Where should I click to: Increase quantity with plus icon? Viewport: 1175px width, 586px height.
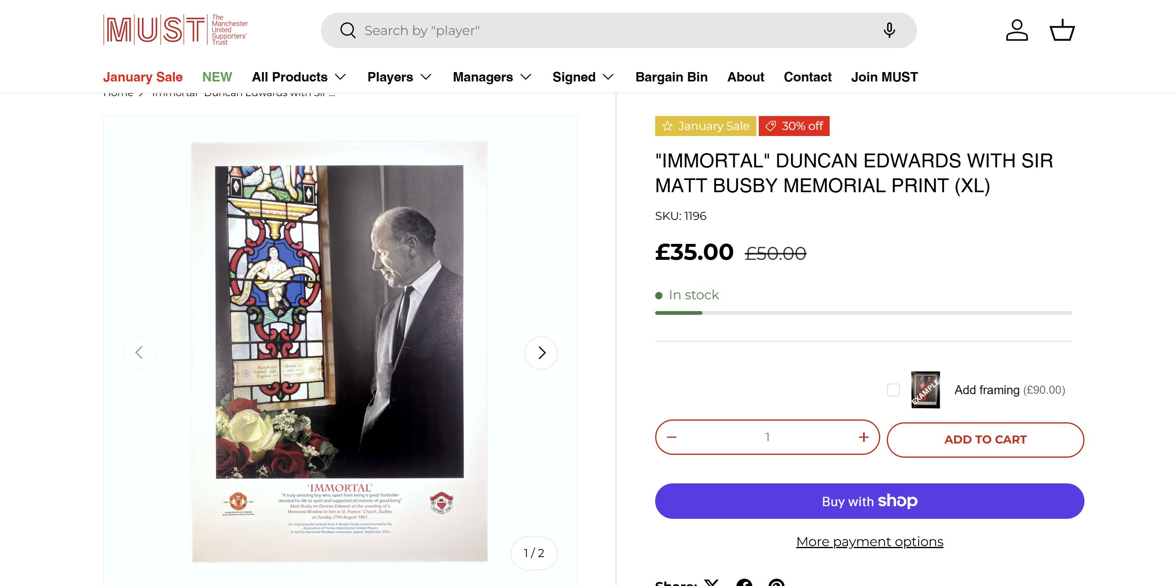pos(864,437)
